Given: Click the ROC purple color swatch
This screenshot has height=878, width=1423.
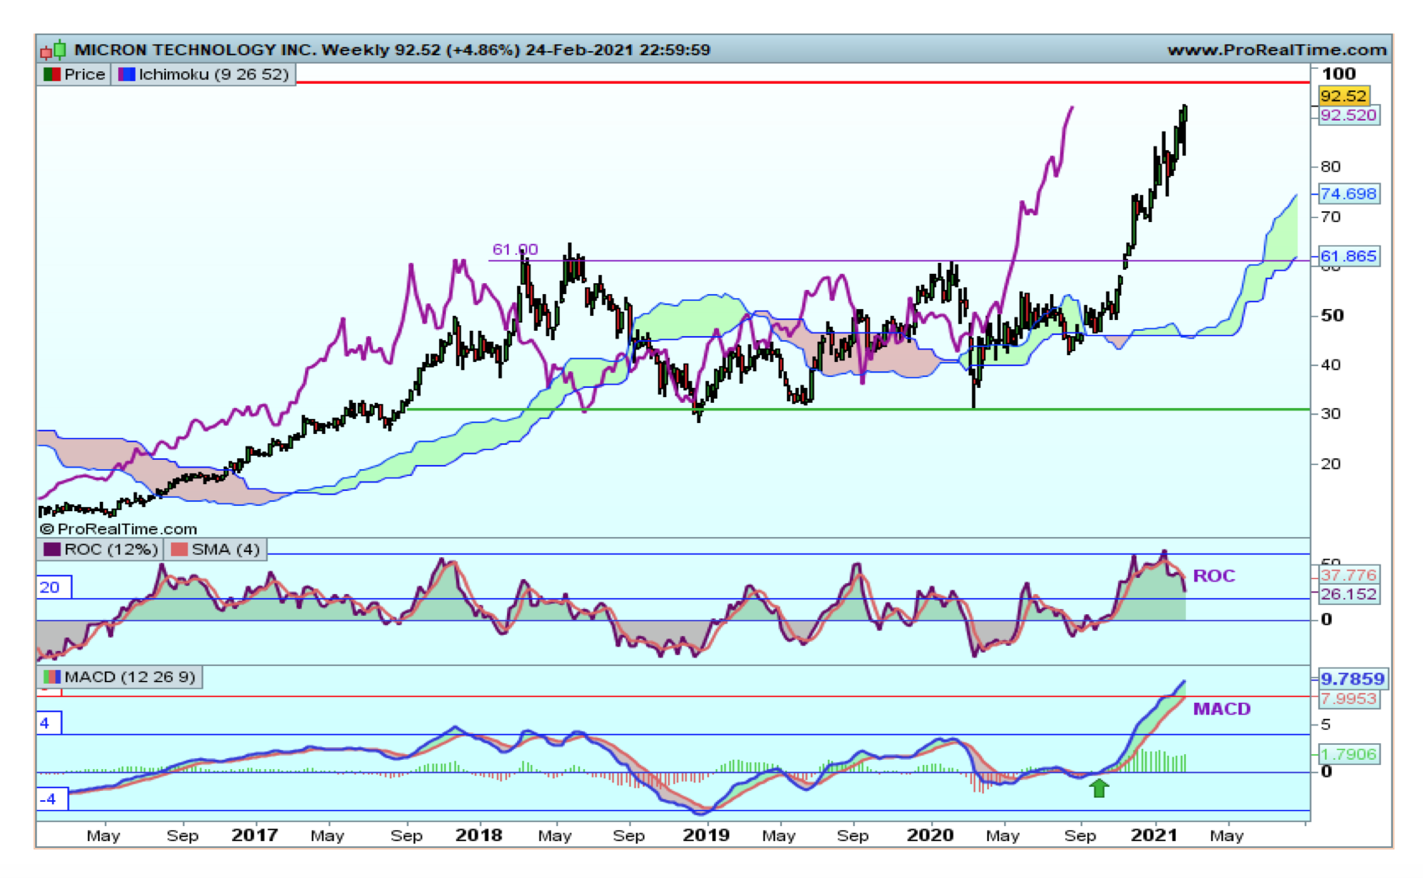Looking at the screenshot, I should pyautogui.click(x=52, y=550).
